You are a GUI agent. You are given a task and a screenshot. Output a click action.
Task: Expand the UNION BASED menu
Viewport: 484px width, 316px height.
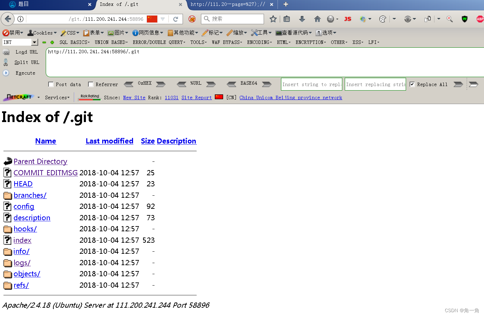pyautogui.click(x=111, y=42)
